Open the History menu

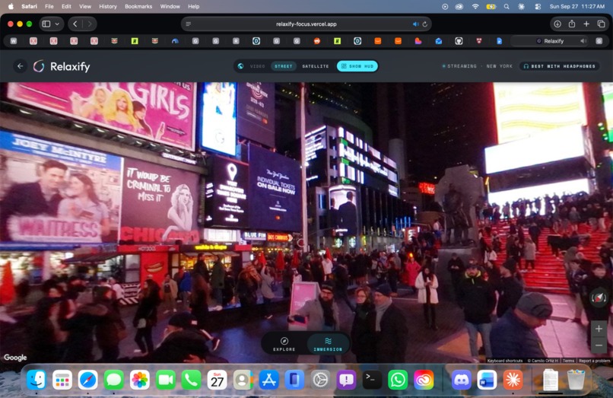[x=107, y=6]
